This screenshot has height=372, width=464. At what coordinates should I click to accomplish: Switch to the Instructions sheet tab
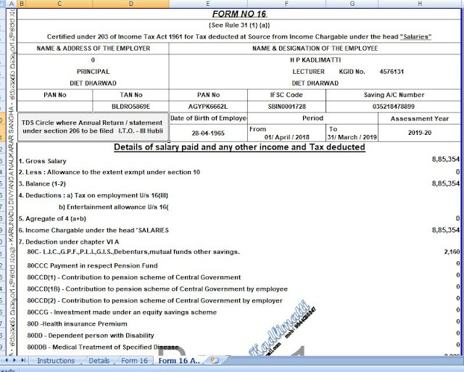[x=56, y=360]
